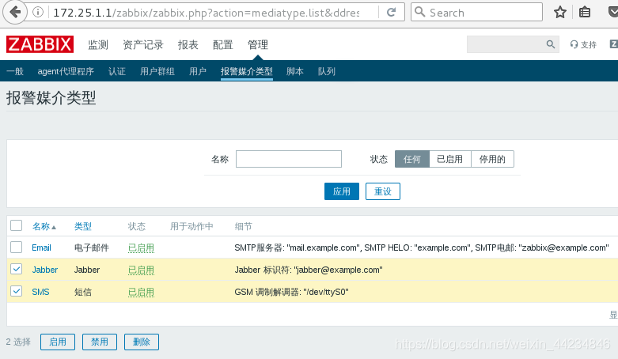
Task: Open the 监测 main menu
Action: coord(98,44)
